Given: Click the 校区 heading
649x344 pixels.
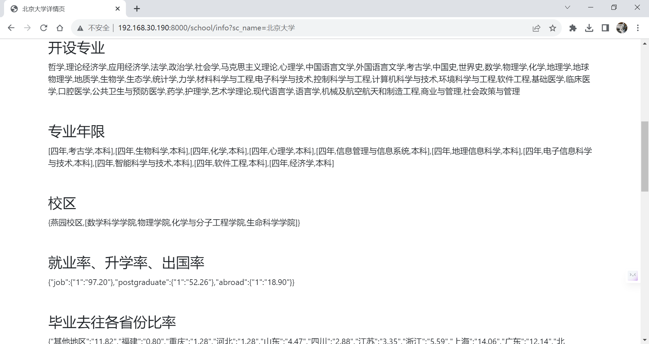Looking at the screenshot, I should (x=62, y=203).
